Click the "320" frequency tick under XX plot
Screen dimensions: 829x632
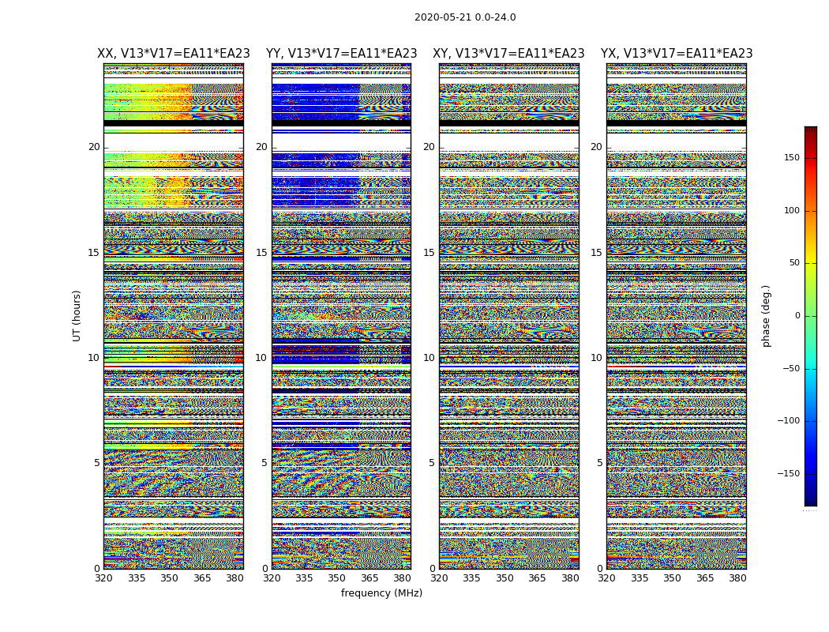[x=103, y=578]
